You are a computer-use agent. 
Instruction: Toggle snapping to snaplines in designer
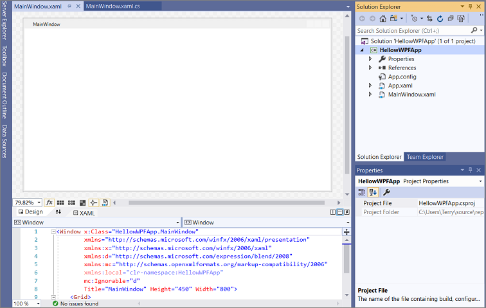93,203
